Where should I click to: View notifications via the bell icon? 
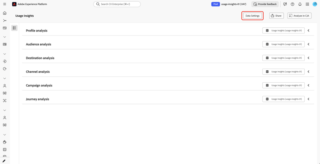click(300, 4)
